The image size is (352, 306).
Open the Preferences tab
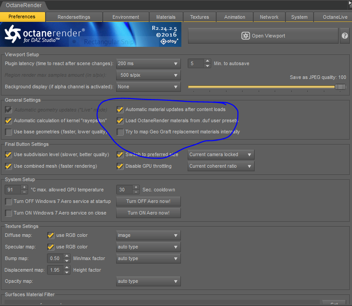click(22, 17)
